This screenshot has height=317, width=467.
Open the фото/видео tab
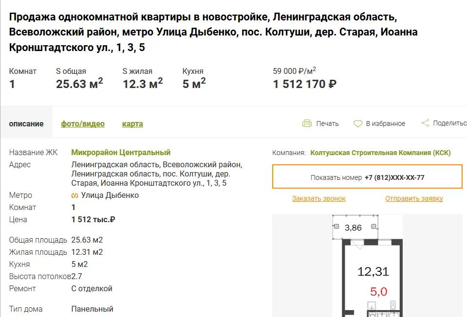pyautogui.click(x=83, y=124)
